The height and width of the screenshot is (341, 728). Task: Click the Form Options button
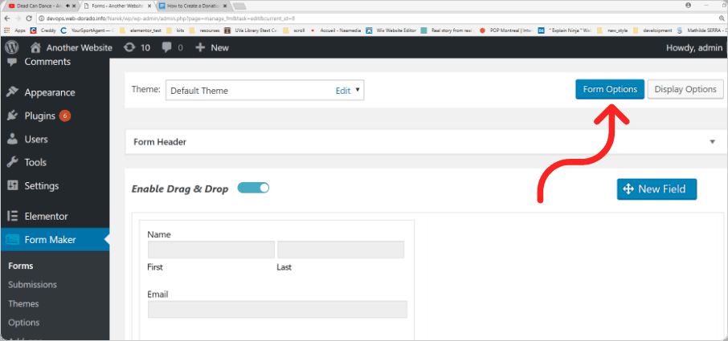[x=610, y=89]
